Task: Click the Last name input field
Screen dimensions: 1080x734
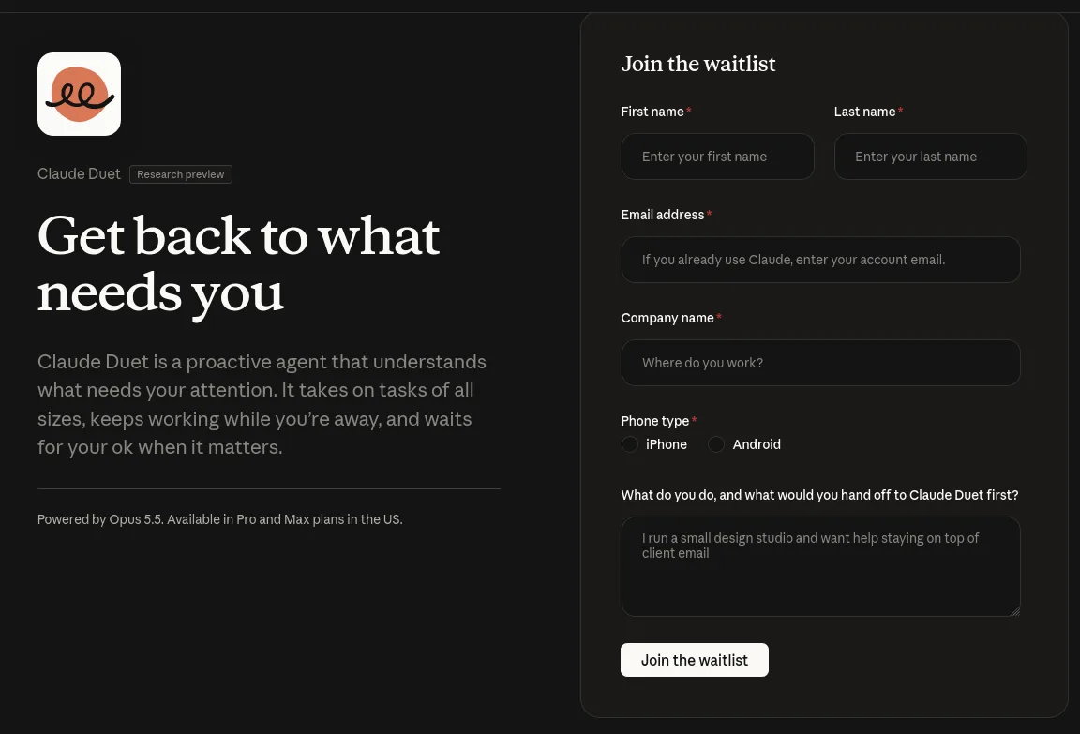Action: 931,157
